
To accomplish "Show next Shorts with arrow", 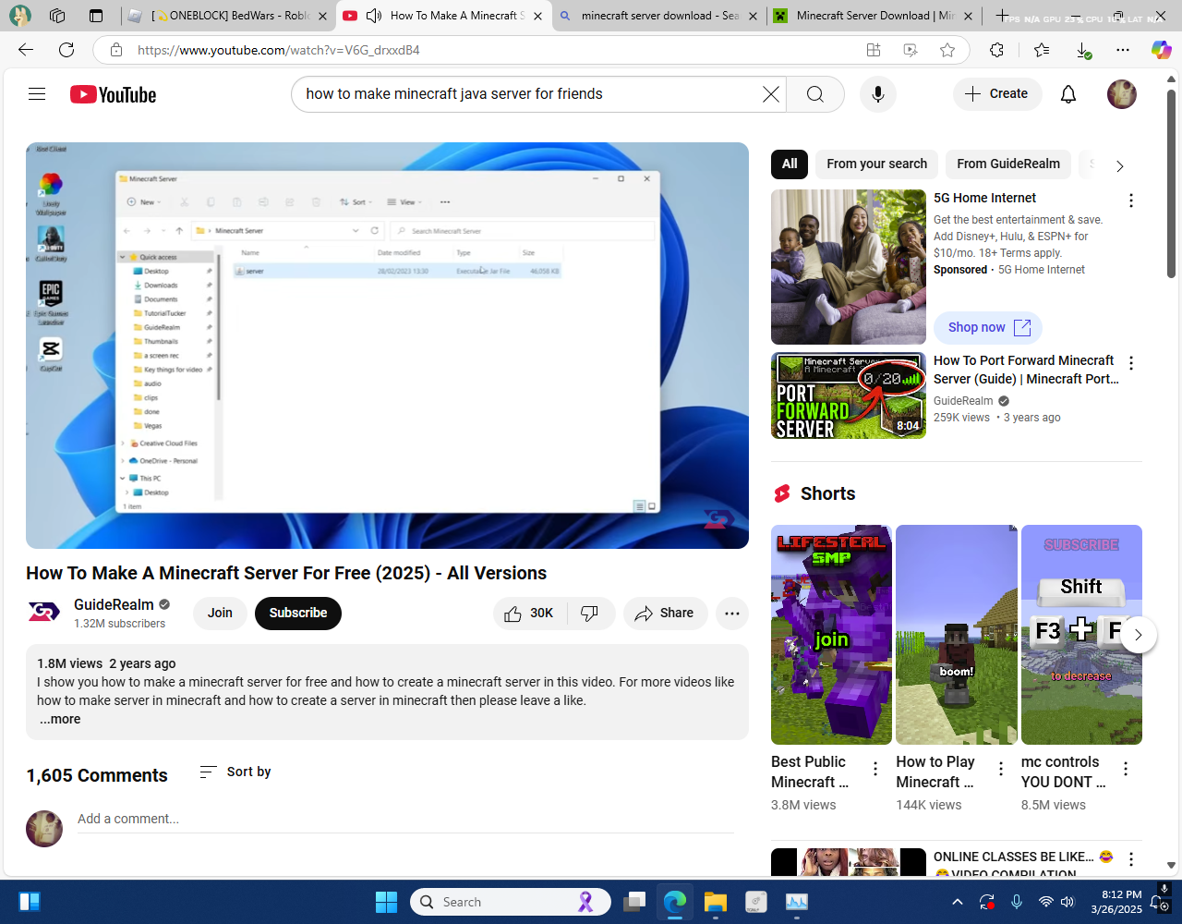I will [1139, 635].
